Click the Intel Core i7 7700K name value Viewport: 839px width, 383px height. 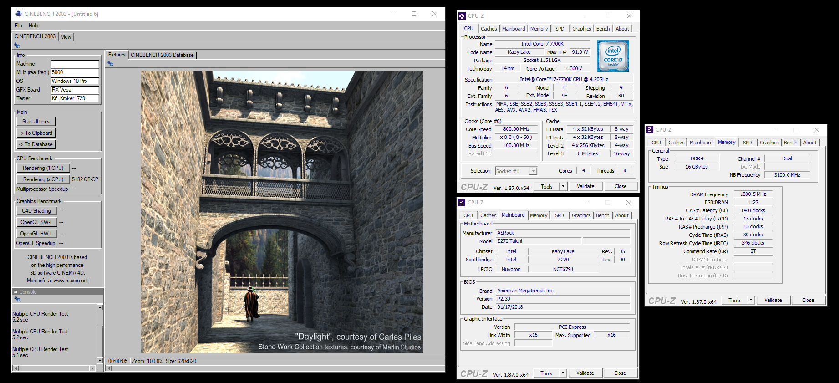pyautogui.click(x=542, y=44)
